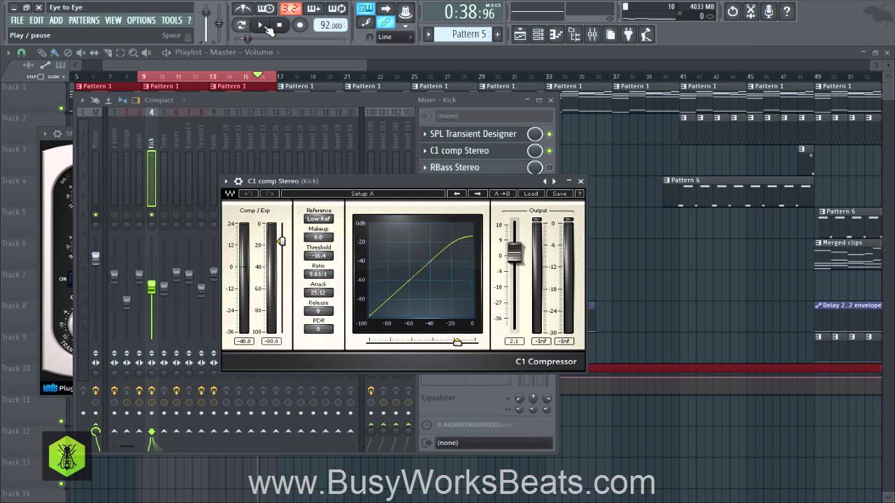Viewport: 895px width, 503px height.
Task: Open the piano roll icon
Action: (x=557, y=34)
